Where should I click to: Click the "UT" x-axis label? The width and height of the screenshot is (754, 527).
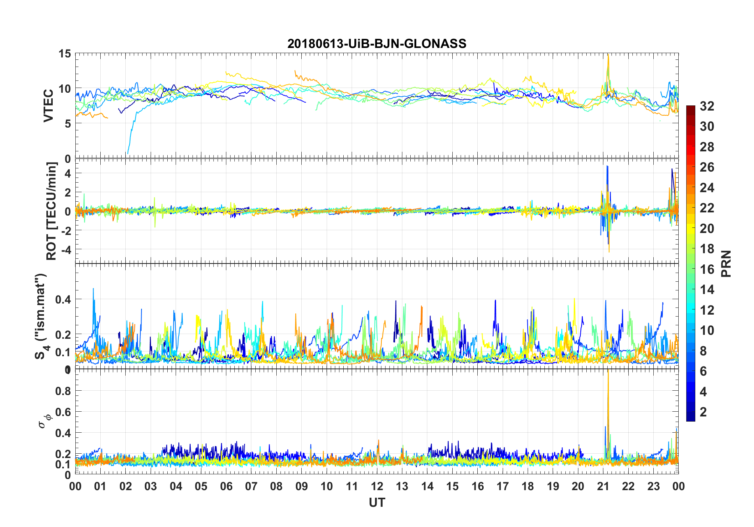coord(377,502)
